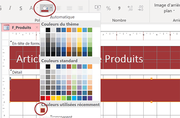
Task: Apply thousands separator format
Action: click(x=119, y=8)
